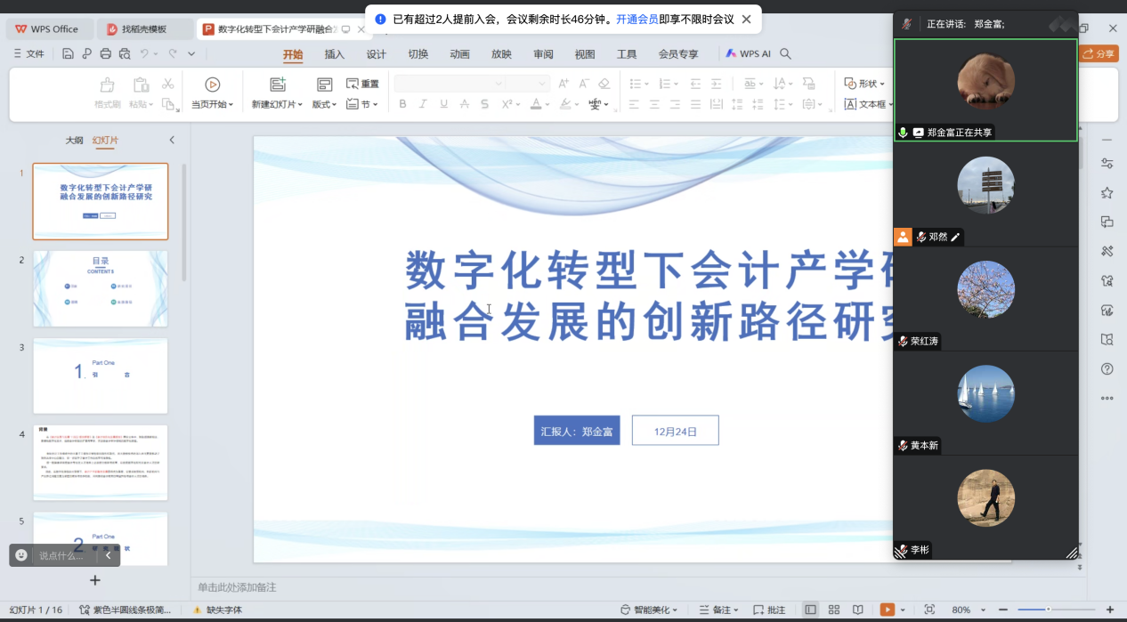Click the 开通会员 membership link
1127x622 pixels.
click(636, 19)
